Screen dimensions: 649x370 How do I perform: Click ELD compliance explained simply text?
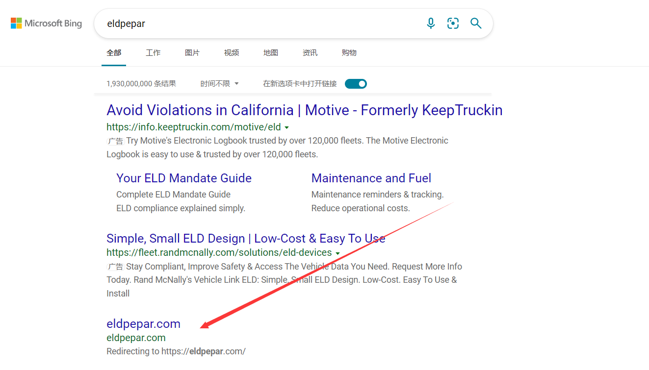[181, 208]
